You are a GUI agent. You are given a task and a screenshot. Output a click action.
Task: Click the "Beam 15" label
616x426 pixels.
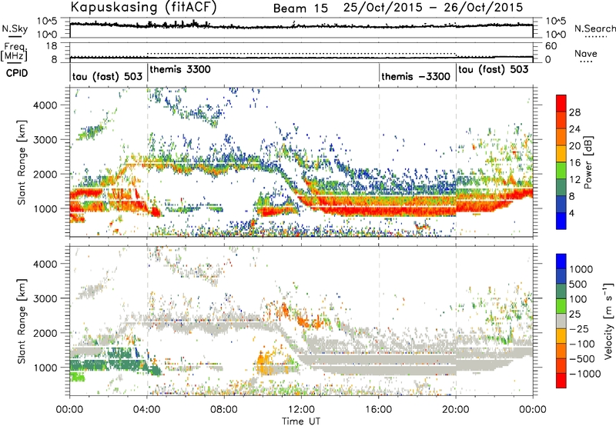tap(300, 8)
